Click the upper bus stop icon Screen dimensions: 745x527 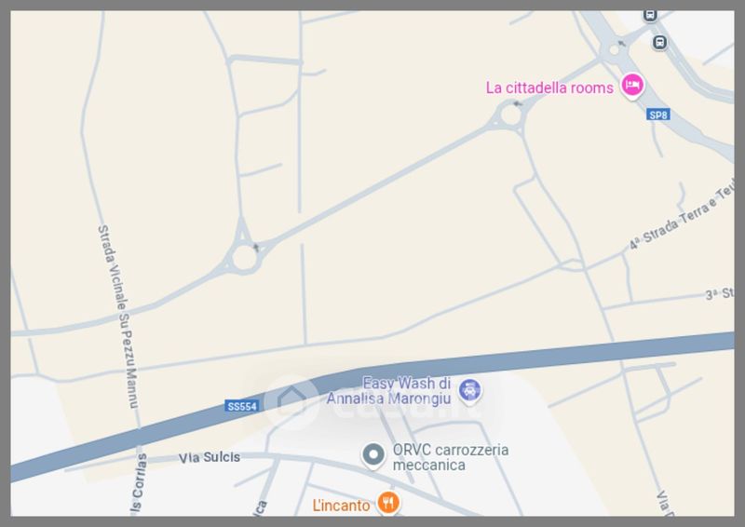650,16
